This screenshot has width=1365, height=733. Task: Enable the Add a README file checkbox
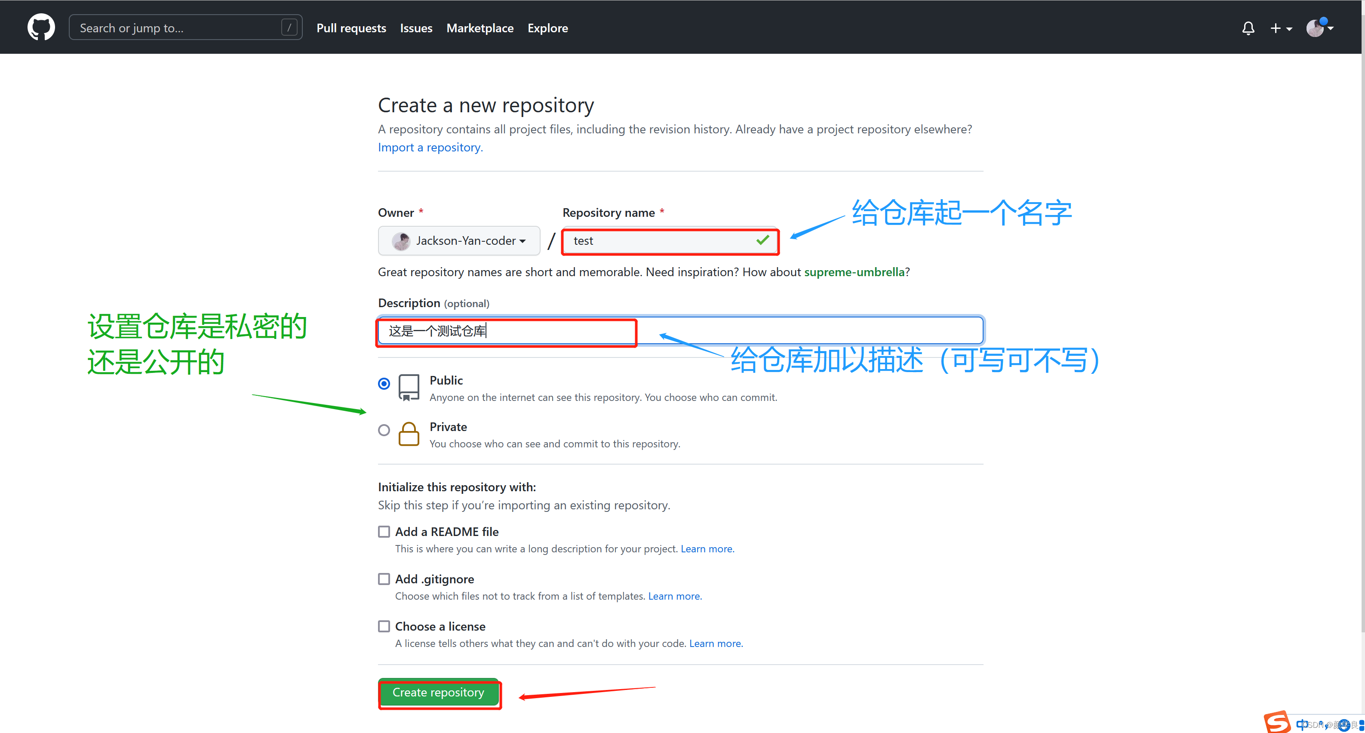pos(384,532)
